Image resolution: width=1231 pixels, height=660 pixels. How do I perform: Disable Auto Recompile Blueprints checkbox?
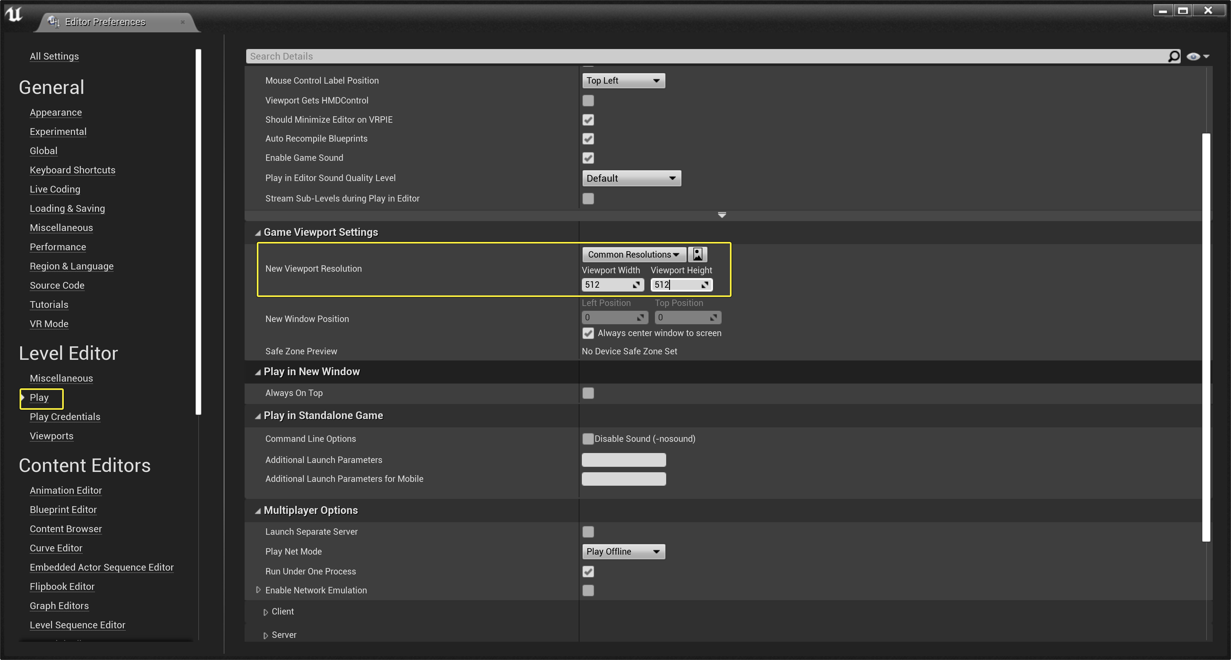coord(588,138)
